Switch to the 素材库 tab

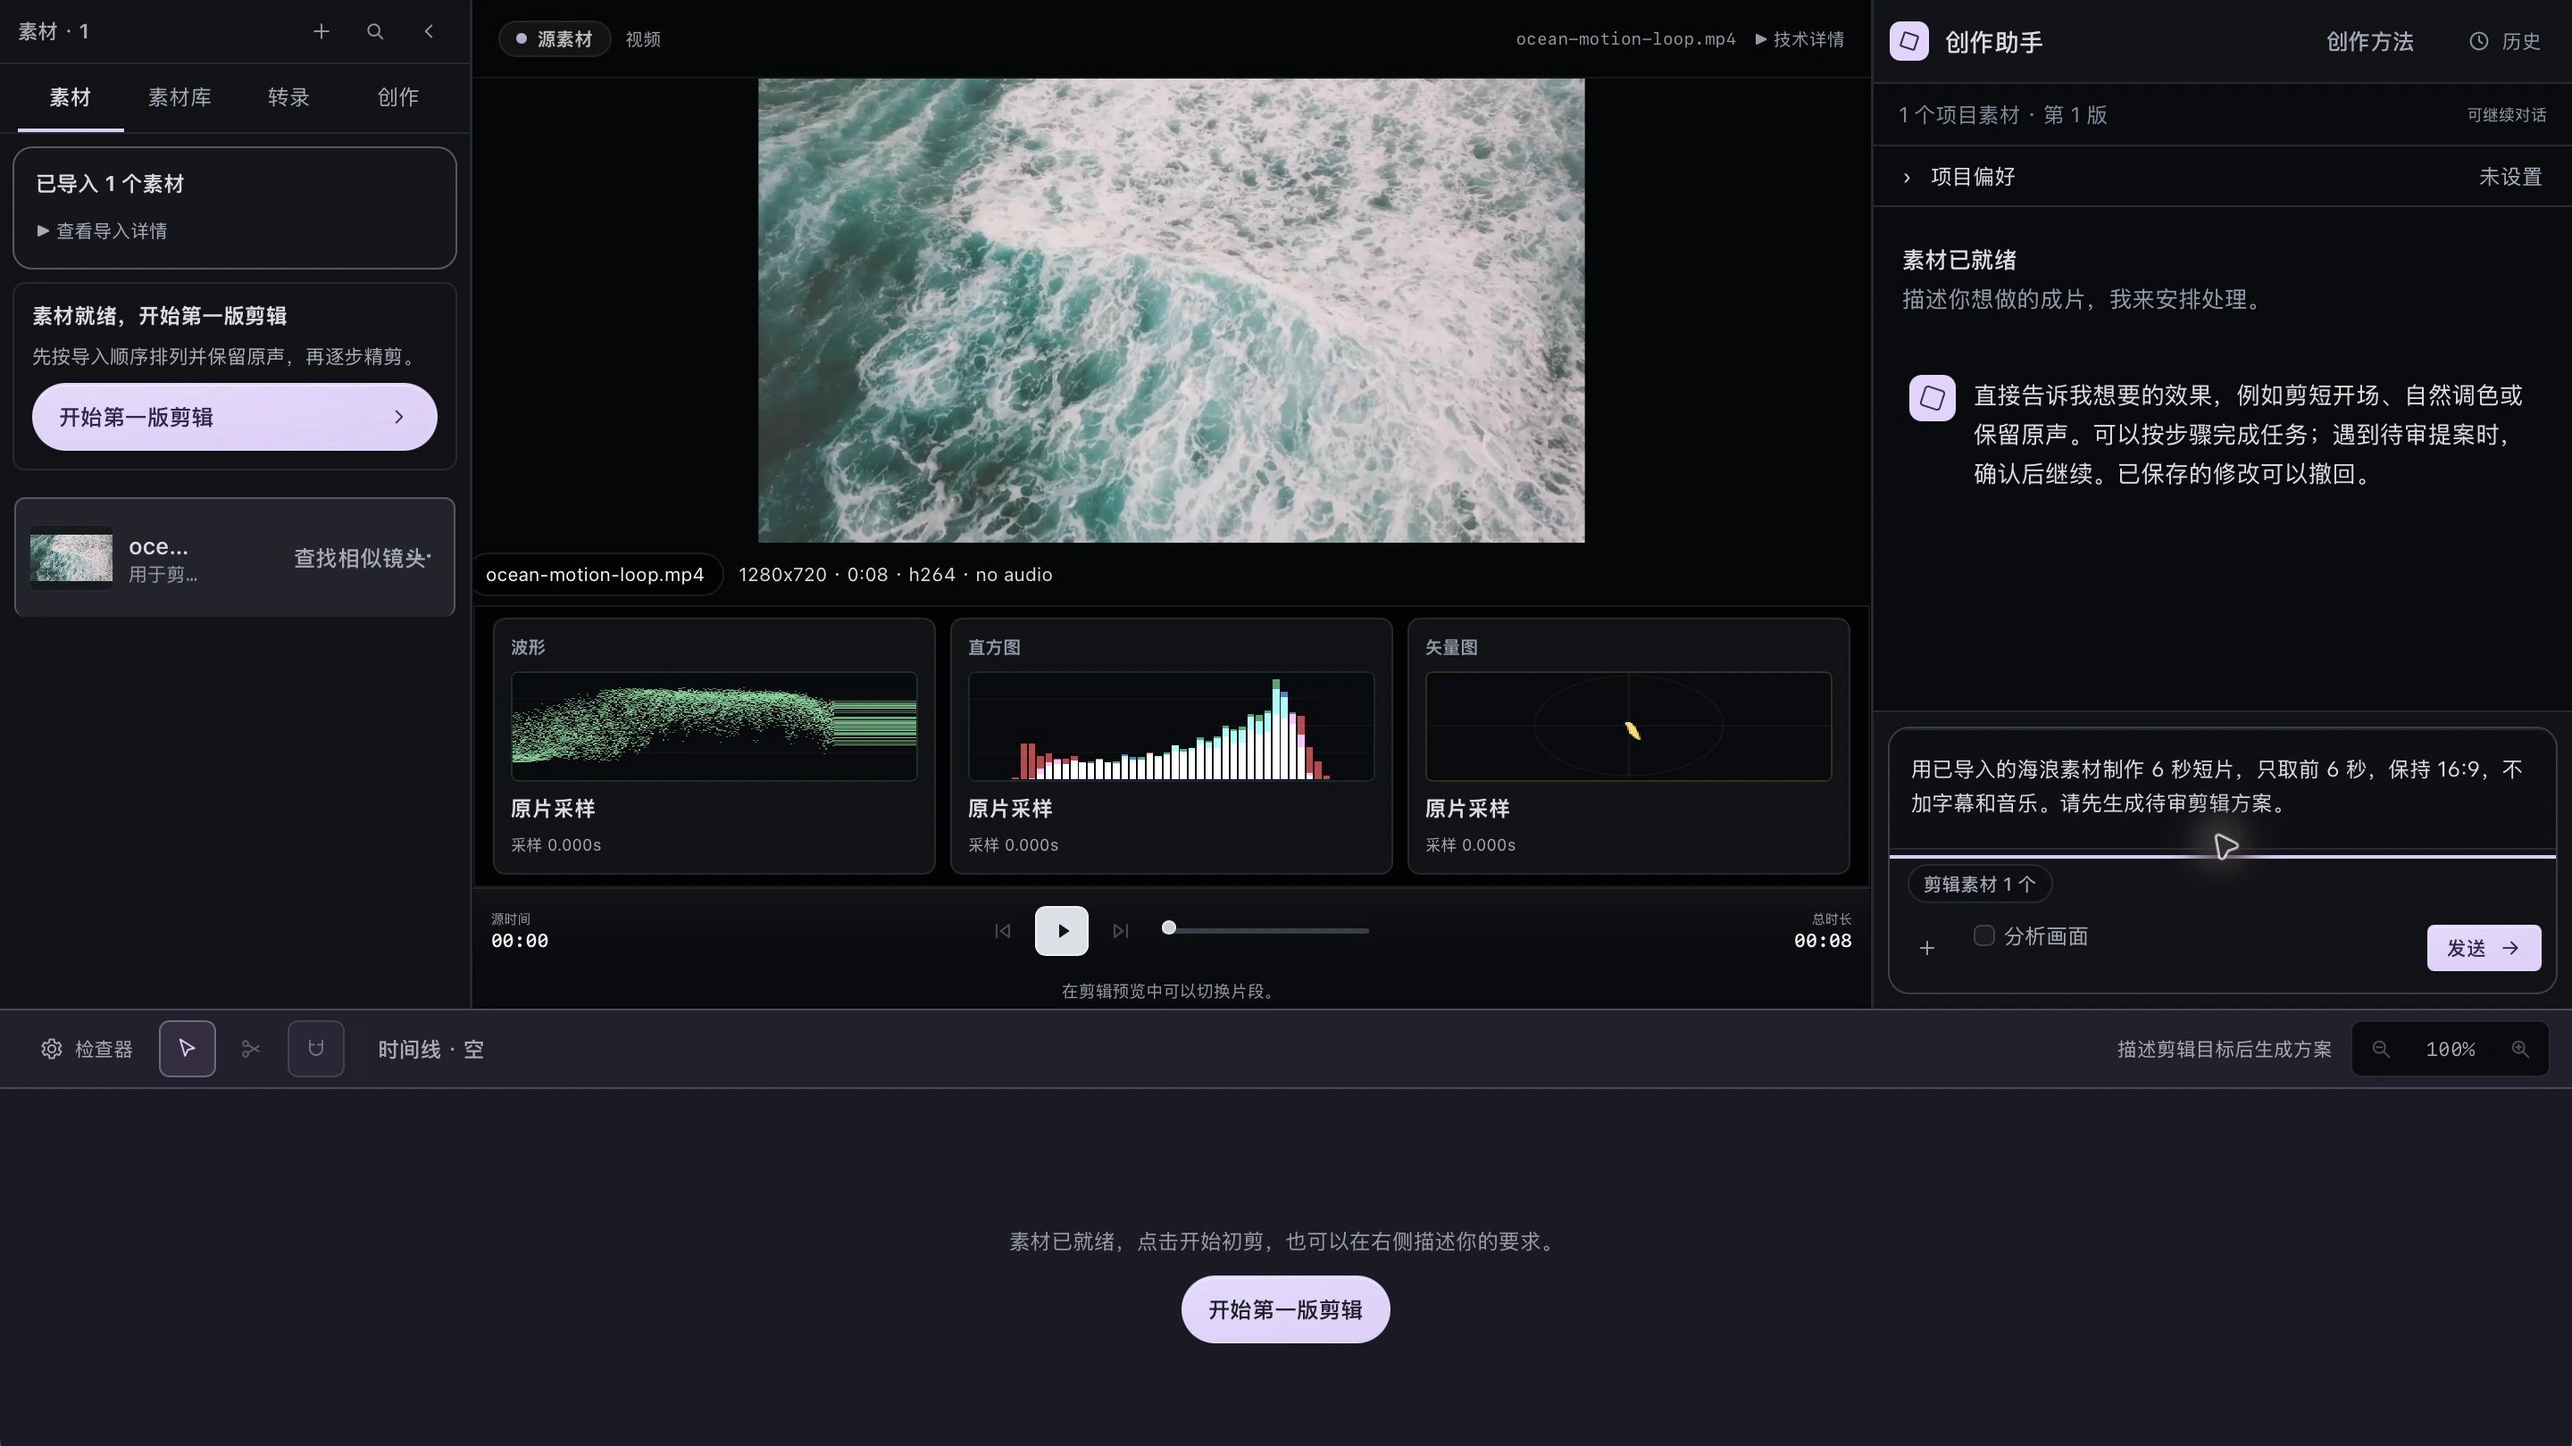(180, 98)
